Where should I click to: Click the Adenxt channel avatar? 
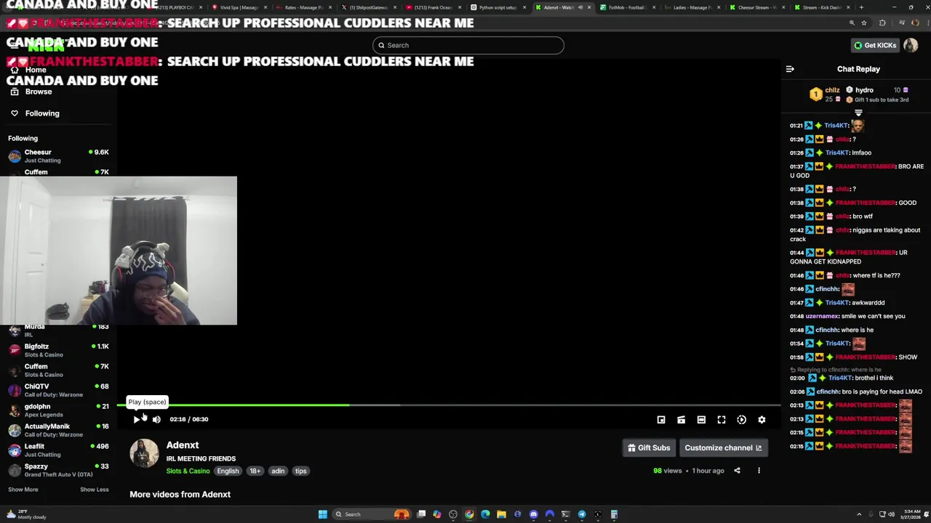pyautogui.click(x=144, y=453)
